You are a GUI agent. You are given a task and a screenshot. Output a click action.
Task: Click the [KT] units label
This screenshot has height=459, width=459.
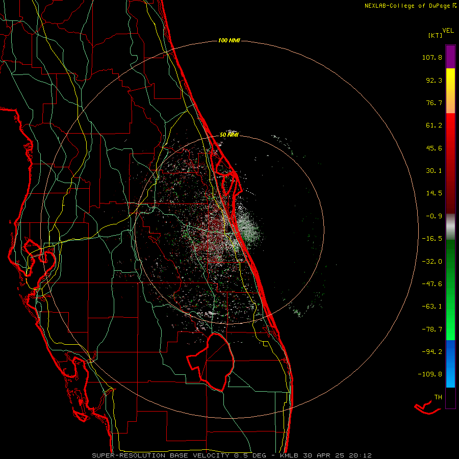[435, 35]
